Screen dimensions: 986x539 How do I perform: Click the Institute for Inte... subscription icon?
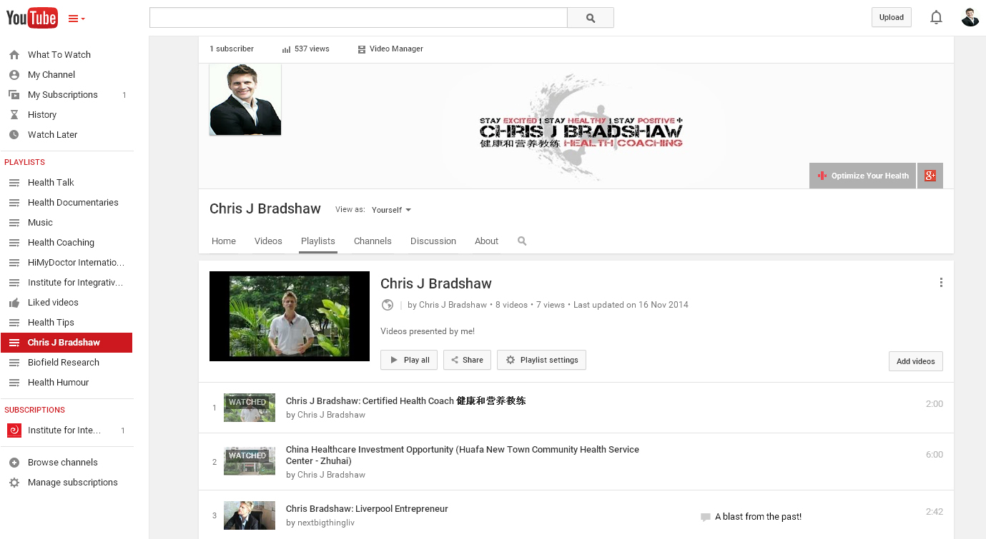[14, 430]
